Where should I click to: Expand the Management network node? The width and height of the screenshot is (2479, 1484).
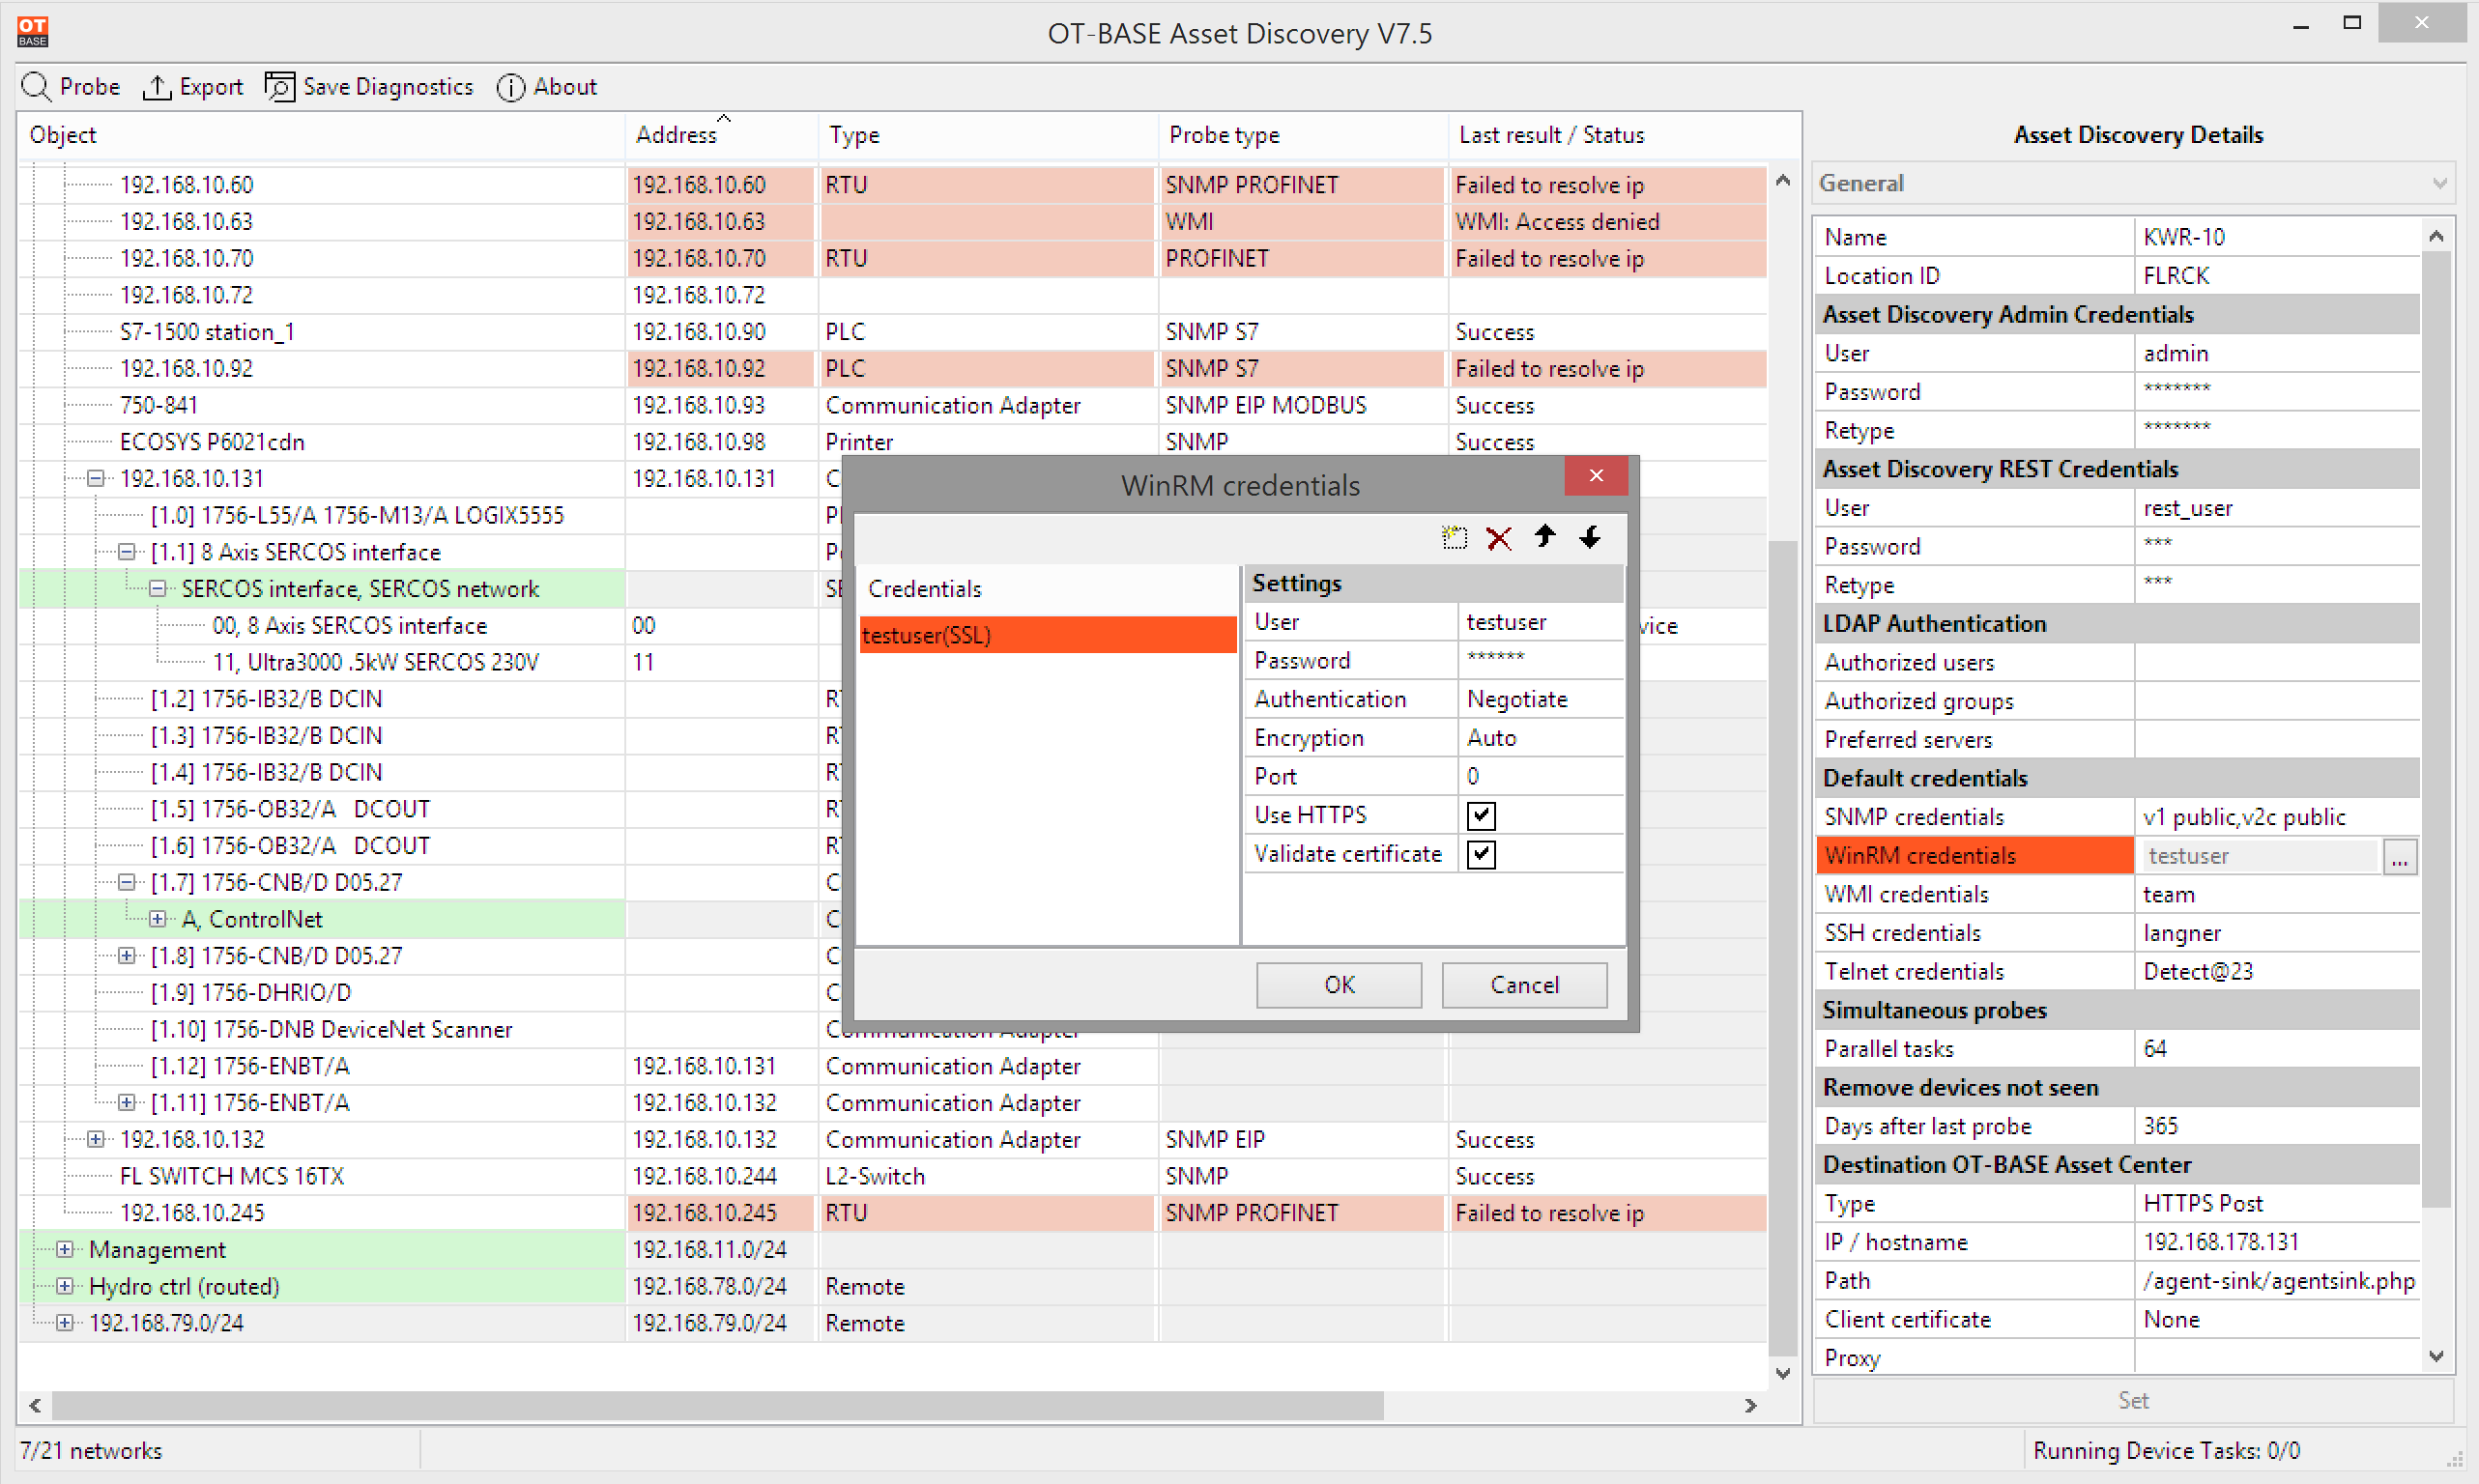(x=65, y=1249)
